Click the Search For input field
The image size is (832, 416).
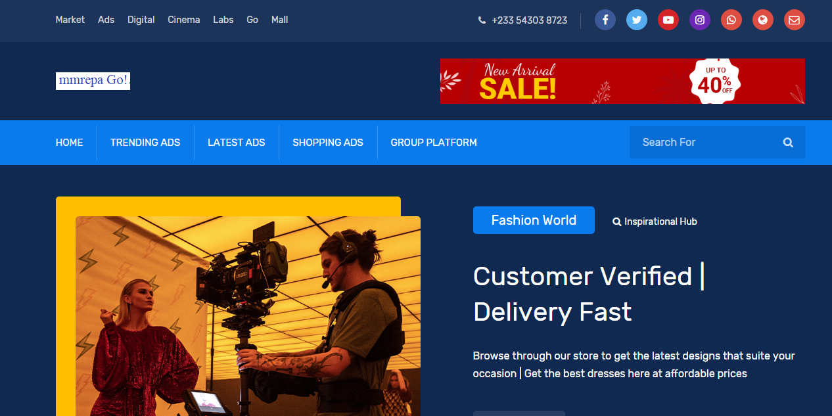pyautogui.click(x=703, y=143)
